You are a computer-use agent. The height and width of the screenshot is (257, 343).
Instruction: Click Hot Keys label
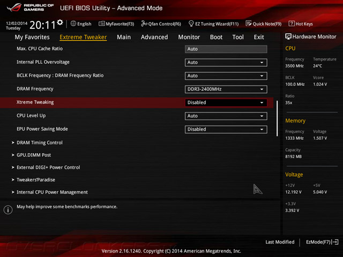[304, 24]
